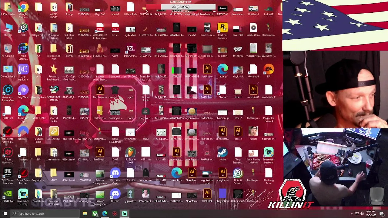Open the Boost into Gaming shortcut

click(8, 135)
